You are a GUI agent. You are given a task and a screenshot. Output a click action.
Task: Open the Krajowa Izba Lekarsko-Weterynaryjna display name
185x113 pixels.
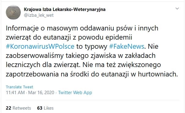[65, 9]
